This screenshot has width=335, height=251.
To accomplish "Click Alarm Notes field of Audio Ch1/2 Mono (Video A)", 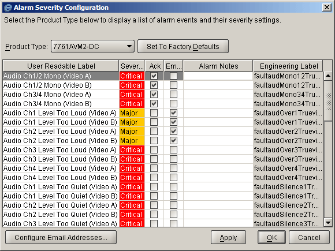I will coord(218,76).
